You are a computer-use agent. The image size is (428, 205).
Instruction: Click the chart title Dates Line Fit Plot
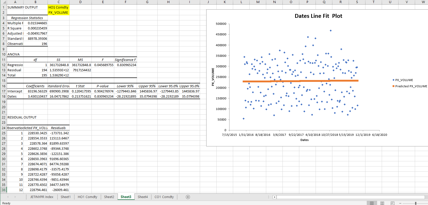click(x=318, y=16)
